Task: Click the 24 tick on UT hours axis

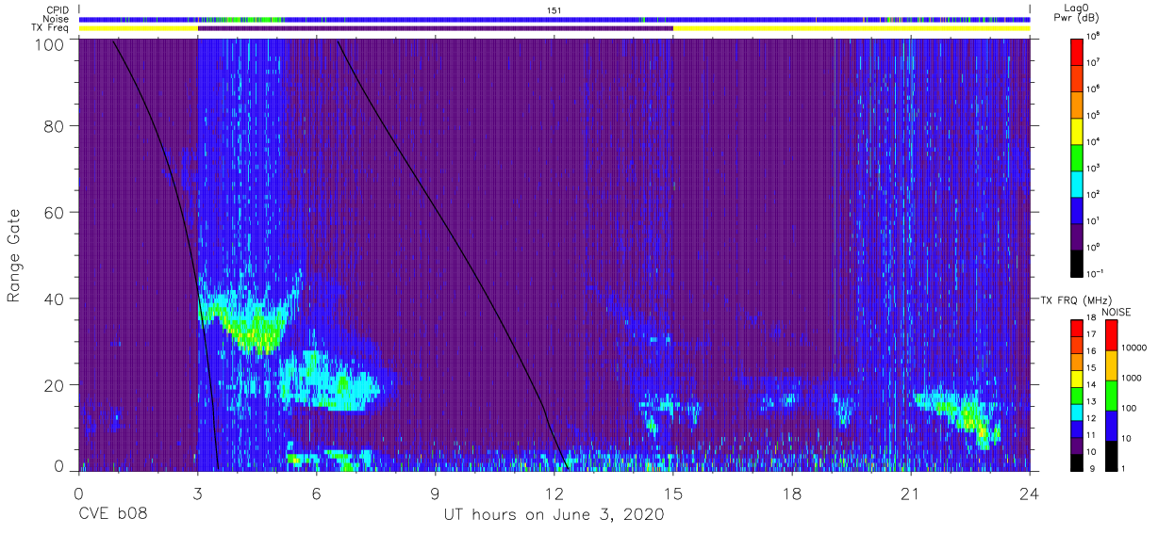Action: click(1030, 493)
